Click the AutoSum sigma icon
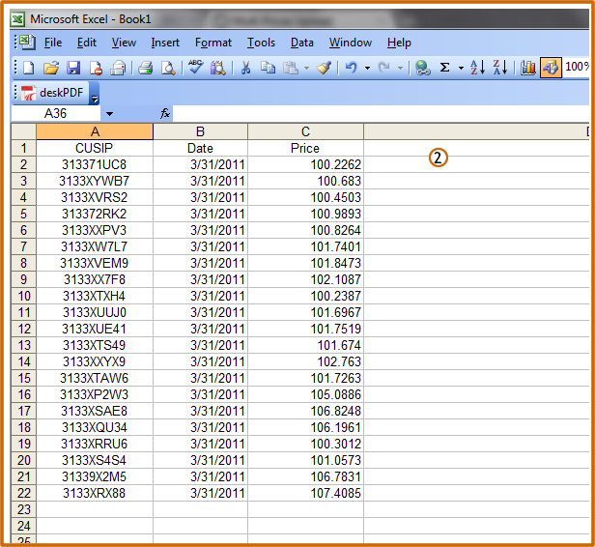The image size is (595, 547). coord(444,68)
